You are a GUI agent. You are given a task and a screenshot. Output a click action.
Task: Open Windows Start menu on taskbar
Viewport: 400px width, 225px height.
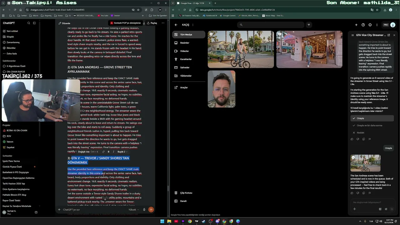pos(162,221)
